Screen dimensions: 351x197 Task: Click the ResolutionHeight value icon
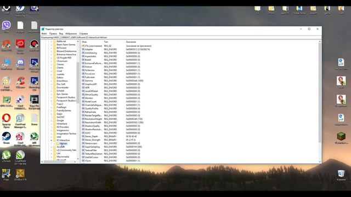coord(83,119)
